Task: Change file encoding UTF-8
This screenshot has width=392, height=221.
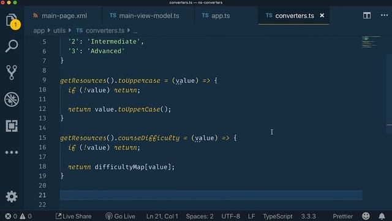Action: pyautogui.click(x=230, y=216)
